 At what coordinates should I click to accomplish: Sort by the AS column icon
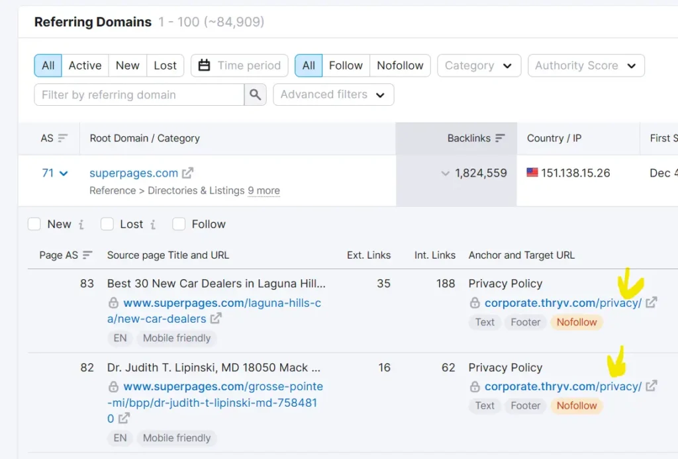(x=63, y=138)
